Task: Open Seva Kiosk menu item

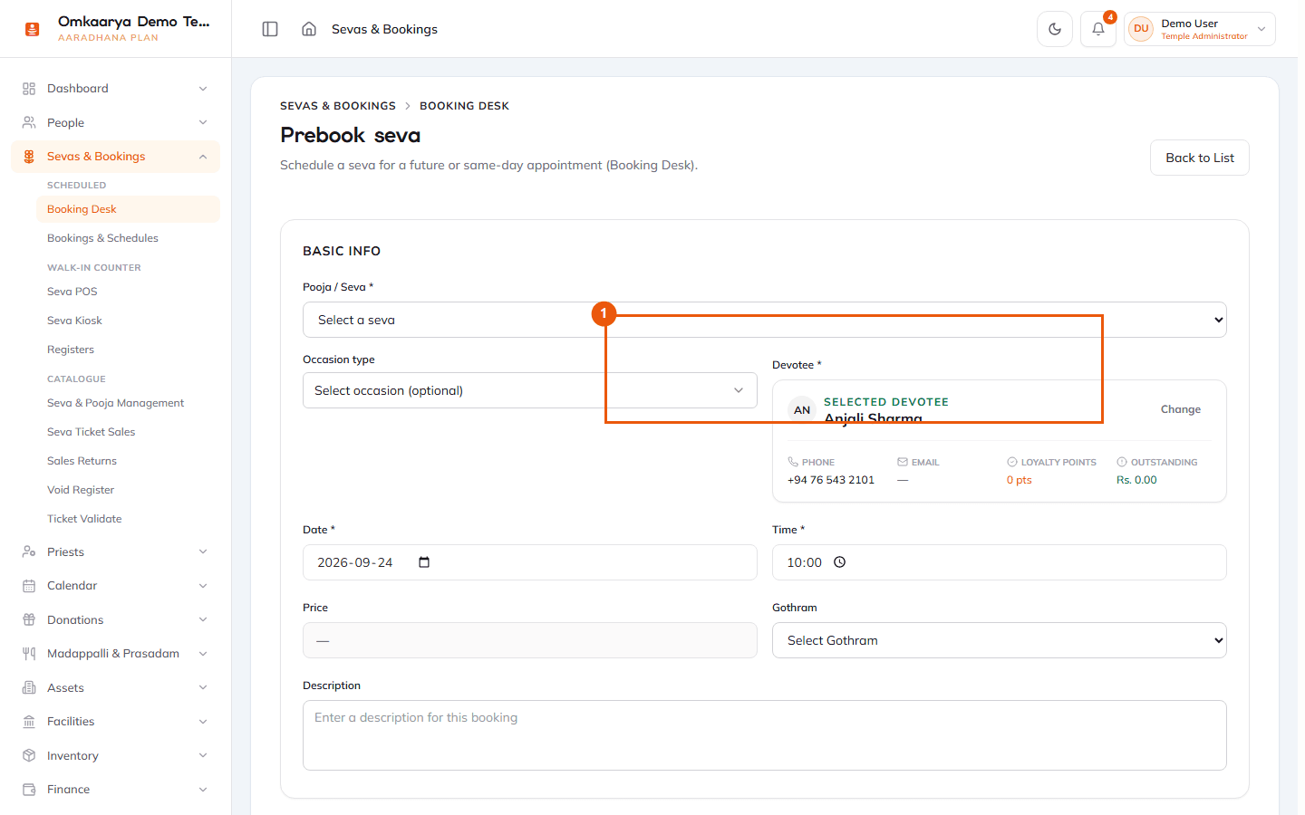Action: [x=74, y=321]
